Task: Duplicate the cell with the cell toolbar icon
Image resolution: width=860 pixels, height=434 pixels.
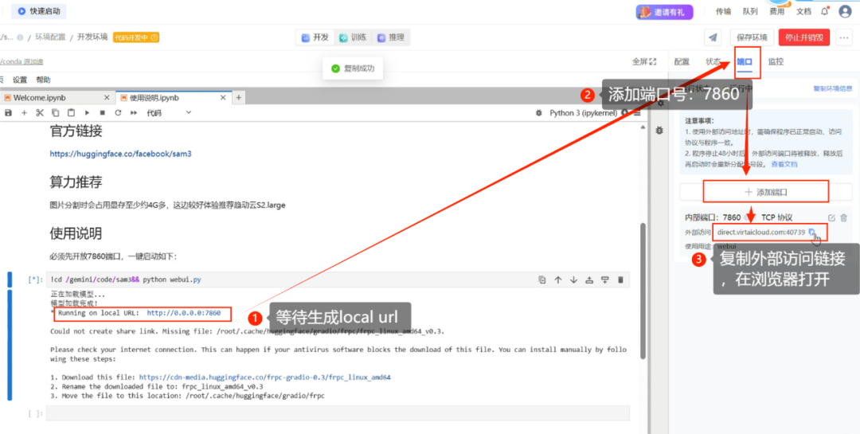Action: (x=542, y=280)
